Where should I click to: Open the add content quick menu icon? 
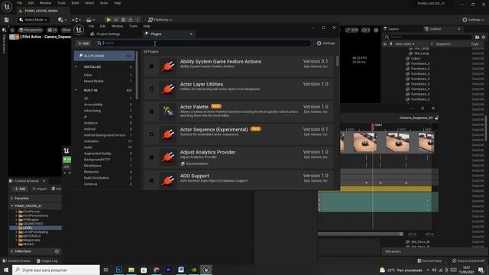(x=62, y=20)
